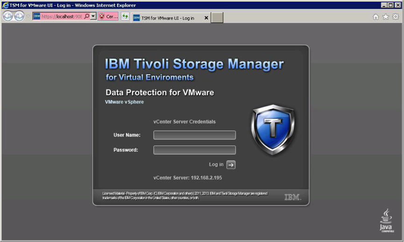Click the Log in arrow button
The height and width of the screenshot is (242, 404).
pyautogui.click(x=231, y=165)
